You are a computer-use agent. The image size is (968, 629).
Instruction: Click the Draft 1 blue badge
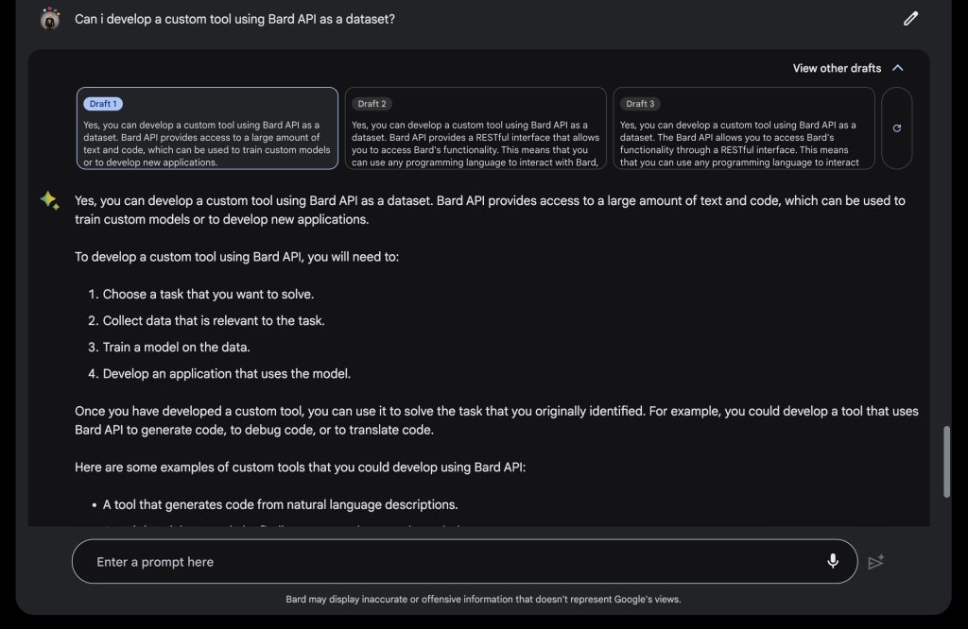click(x=103, y=104)
